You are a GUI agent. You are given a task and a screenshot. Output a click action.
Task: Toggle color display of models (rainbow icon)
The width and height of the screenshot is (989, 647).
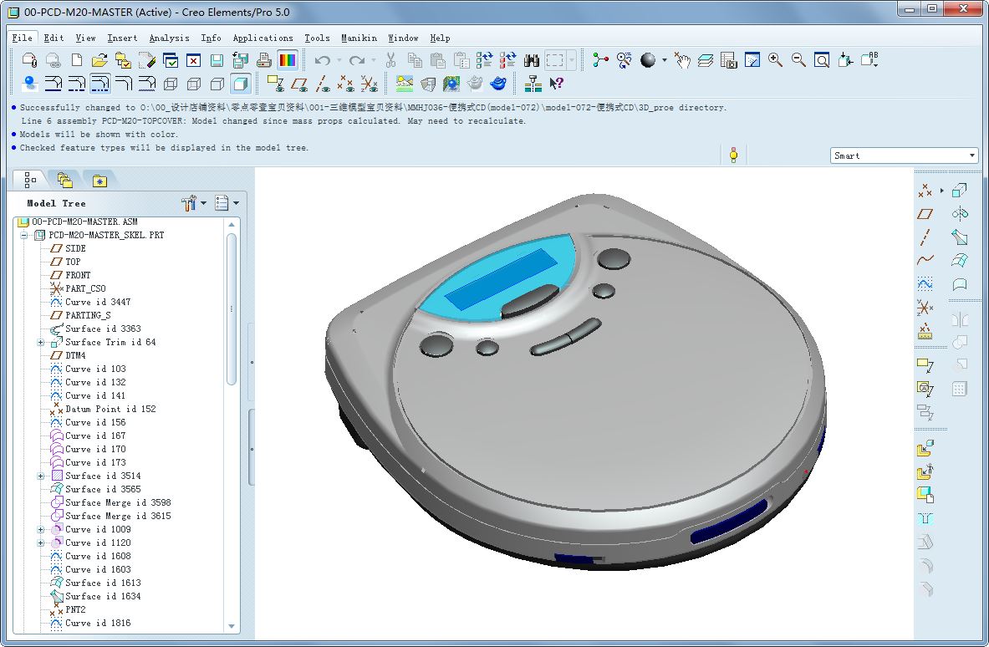pyautogui.click(x=288, y=60)
